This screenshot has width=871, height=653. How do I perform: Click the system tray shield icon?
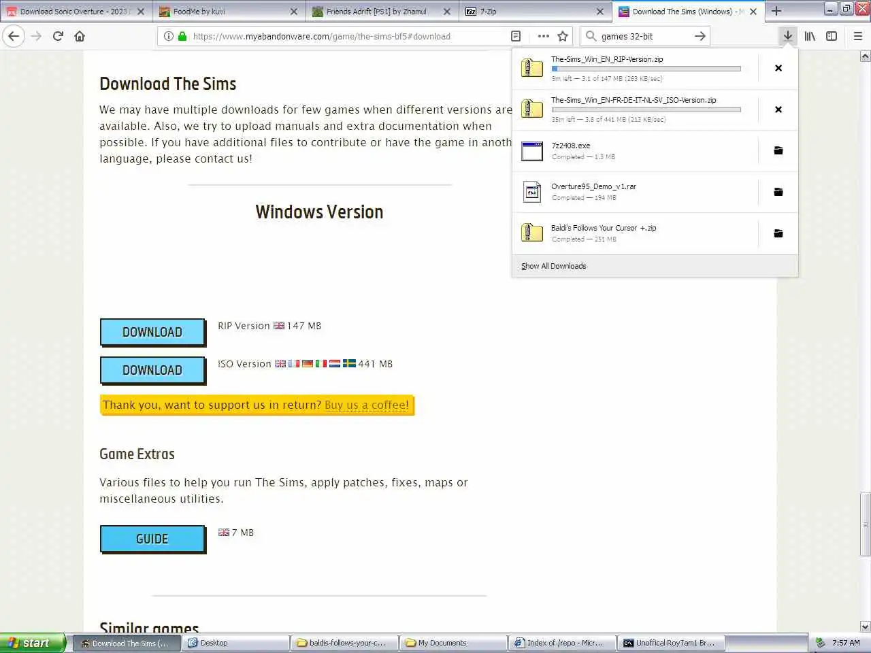(x=821, y=643)
